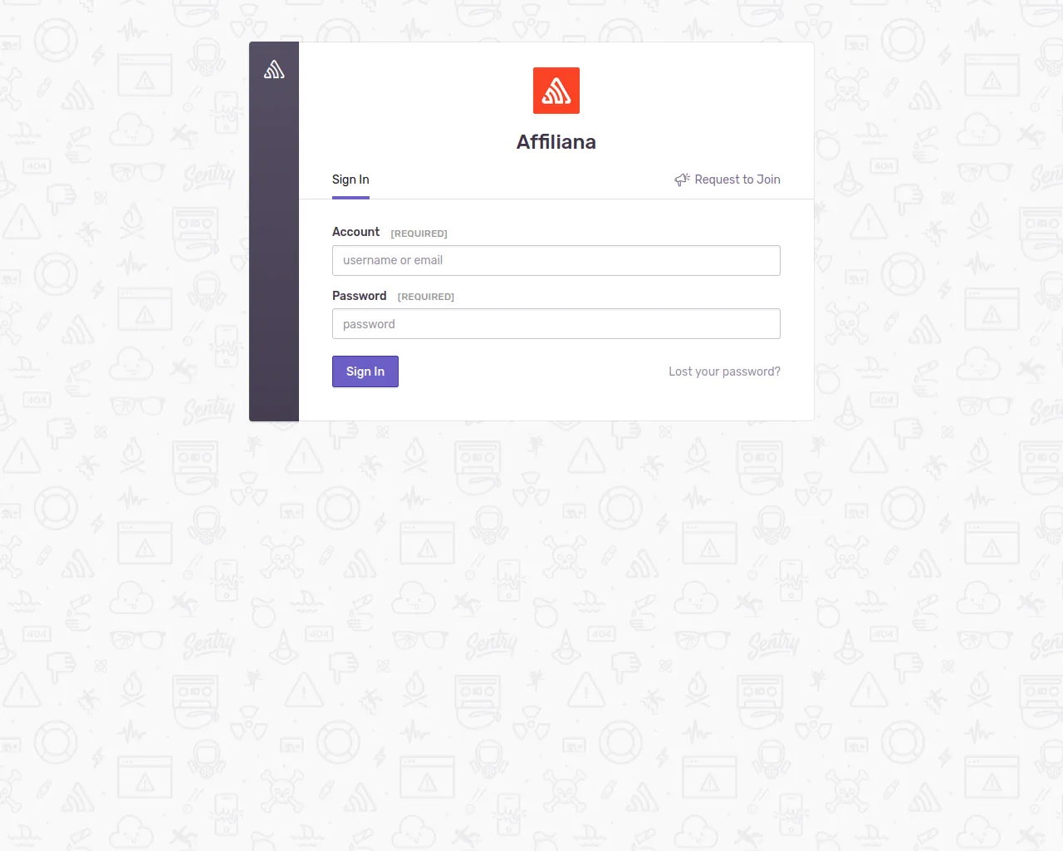
Task: Click the Account field label
Action: pos(355,232)
